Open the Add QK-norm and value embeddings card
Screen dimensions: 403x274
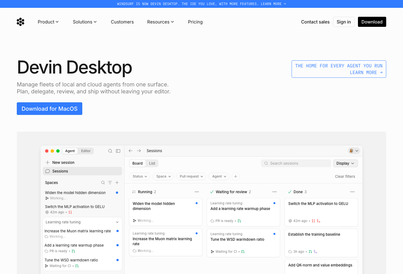tap(321, 267)
